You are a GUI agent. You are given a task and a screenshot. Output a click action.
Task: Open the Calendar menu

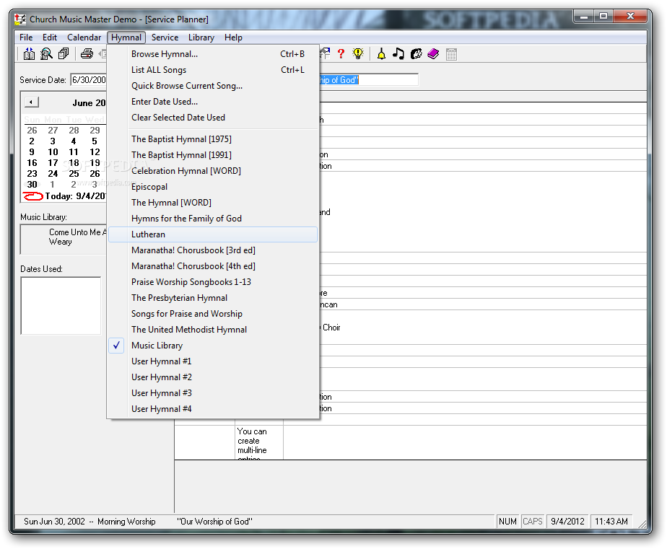[x=84, y=38]
